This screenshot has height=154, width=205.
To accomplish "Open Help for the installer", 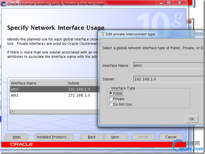I will pos(17,137).
